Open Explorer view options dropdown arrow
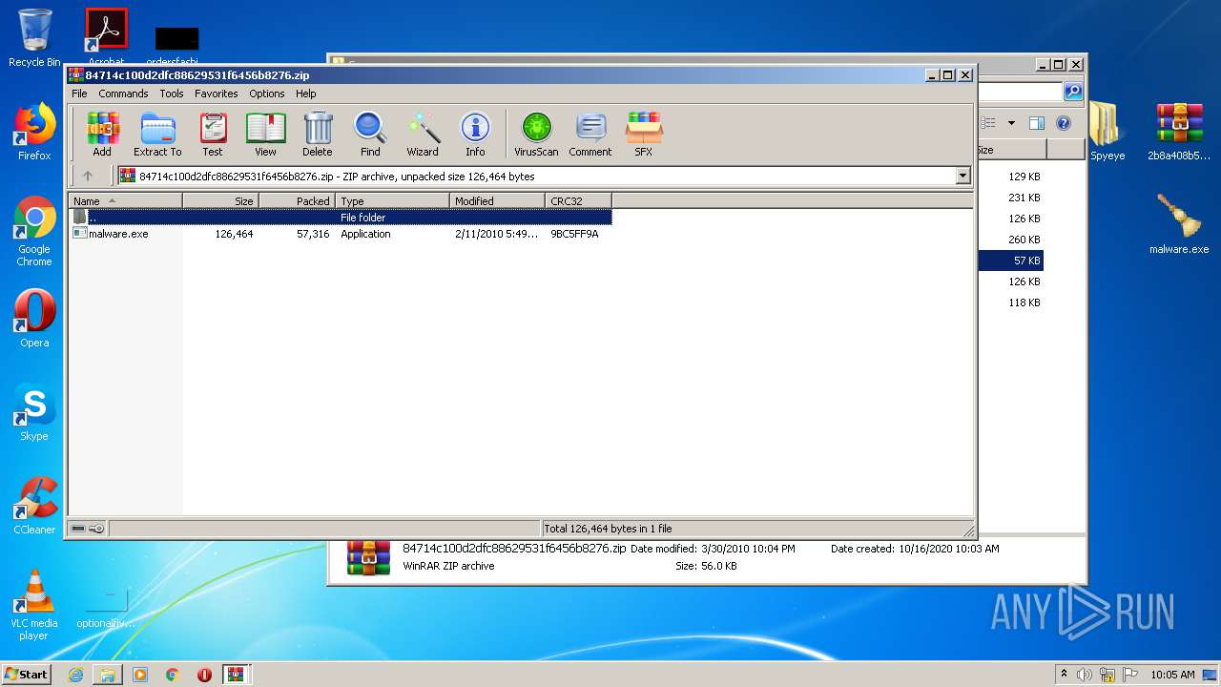 click(1011, 123)
